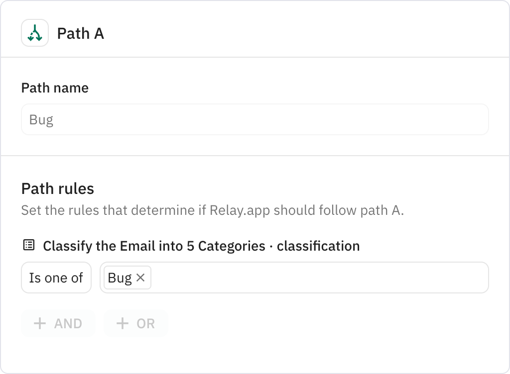This screenshot has height=374, width=510.
Task: Open the category value selector field
Action: point(299,278)
